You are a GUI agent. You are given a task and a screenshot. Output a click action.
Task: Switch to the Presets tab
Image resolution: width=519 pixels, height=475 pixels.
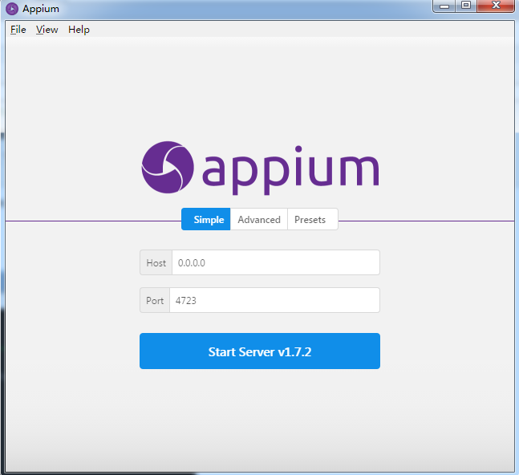[x=313, y=219]
